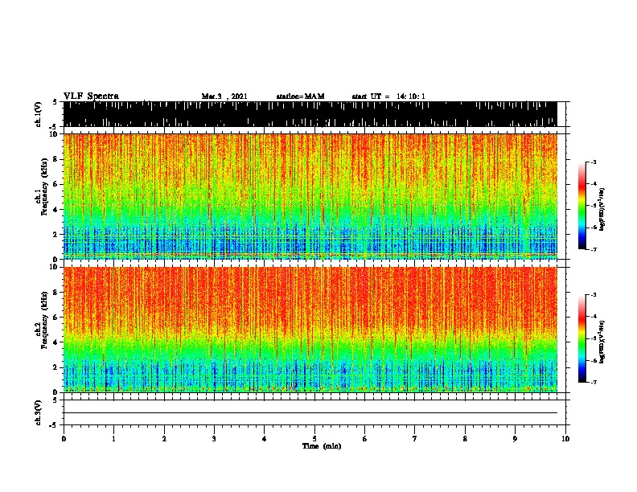Click inside the black ch.1 waveform panel

pyautogui.click(x=310, y=114)
